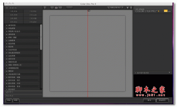Favorite the 双色滤镜 filter with its star

pos(7,28)
